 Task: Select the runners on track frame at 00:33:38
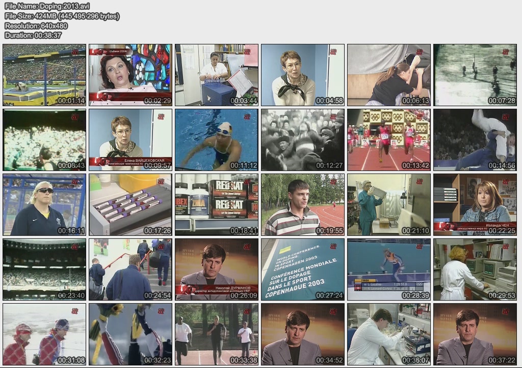coord(217,334)
